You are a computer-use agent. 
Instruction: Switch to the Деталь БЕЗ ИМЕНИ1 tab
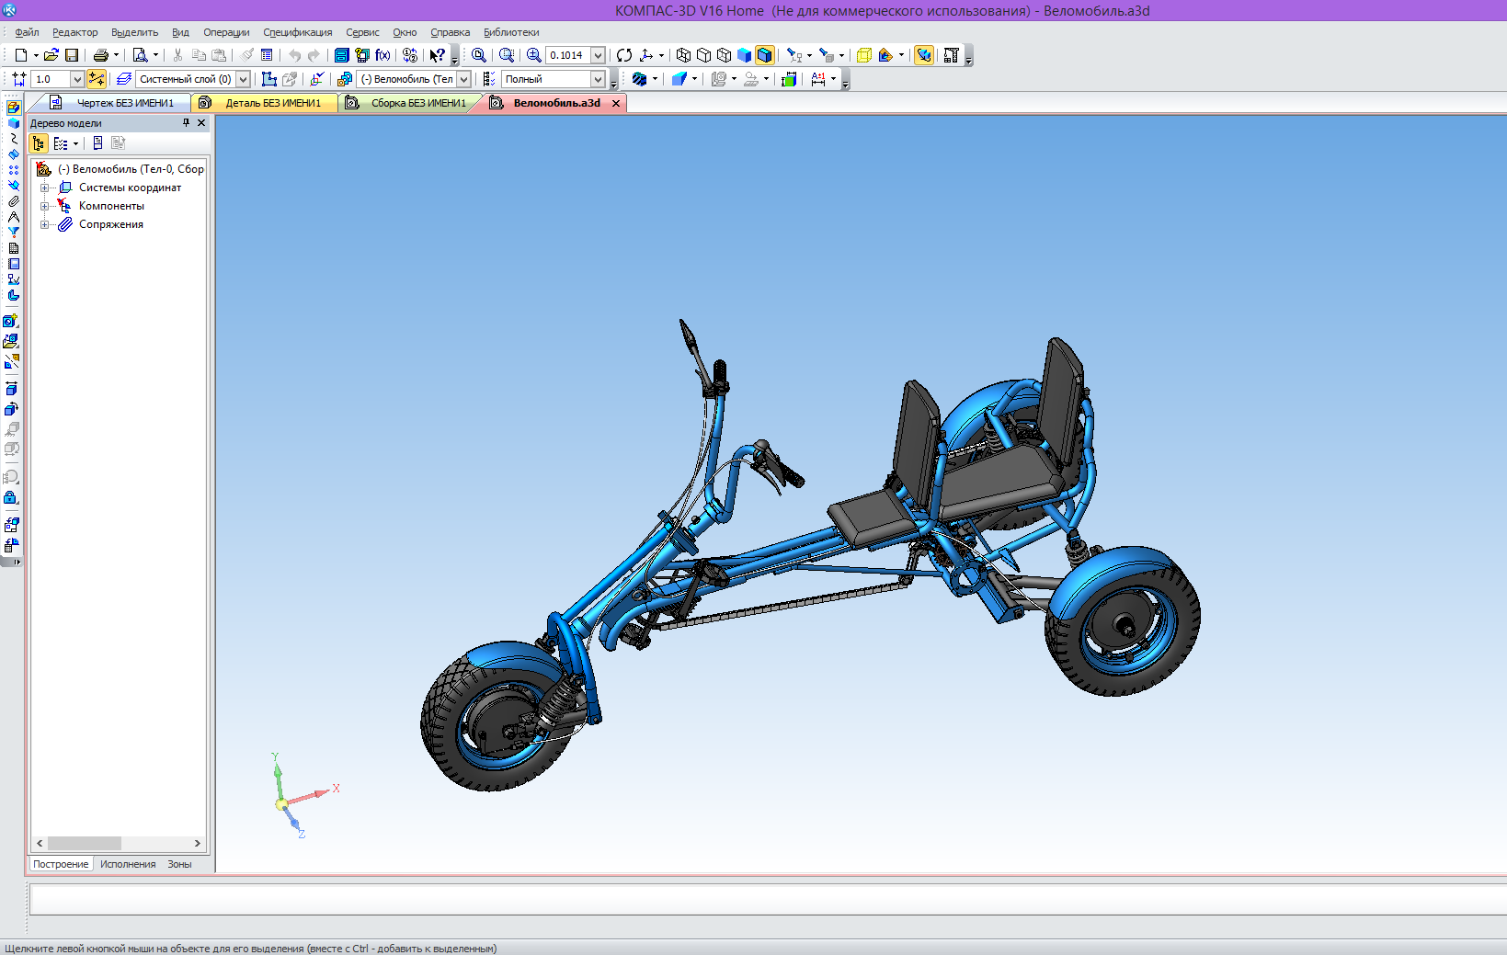(x=272, y=103)
